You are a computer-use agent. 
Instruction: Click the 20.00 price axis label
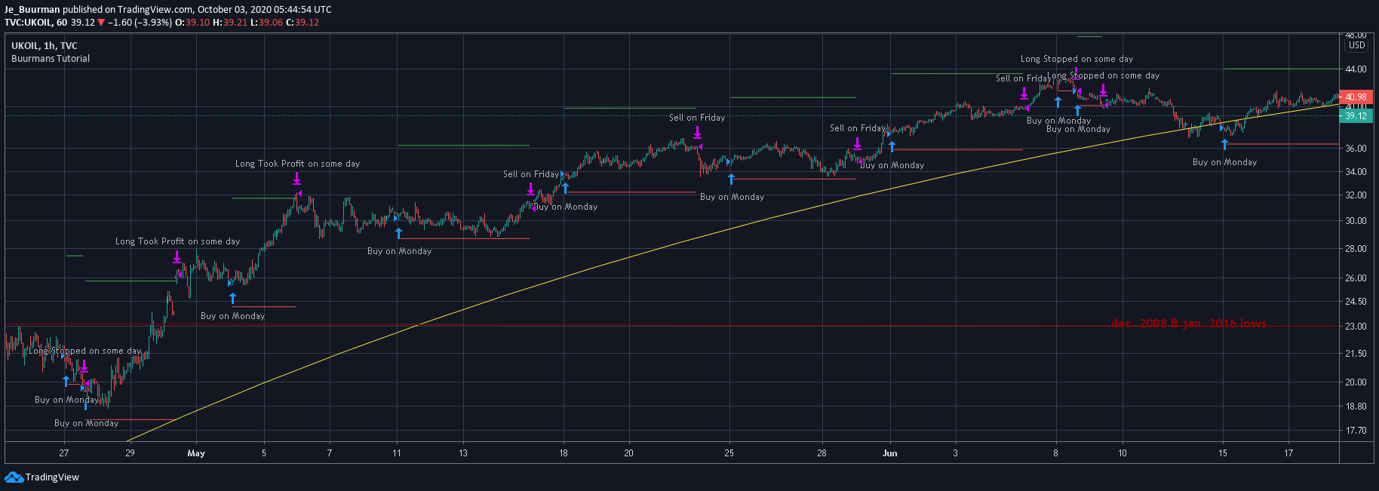point(1356,382)
